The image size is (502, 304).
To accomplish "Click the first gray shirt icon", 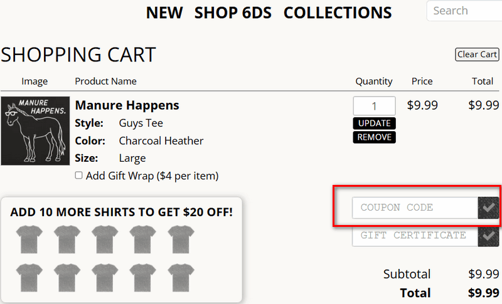I will 29,239.
